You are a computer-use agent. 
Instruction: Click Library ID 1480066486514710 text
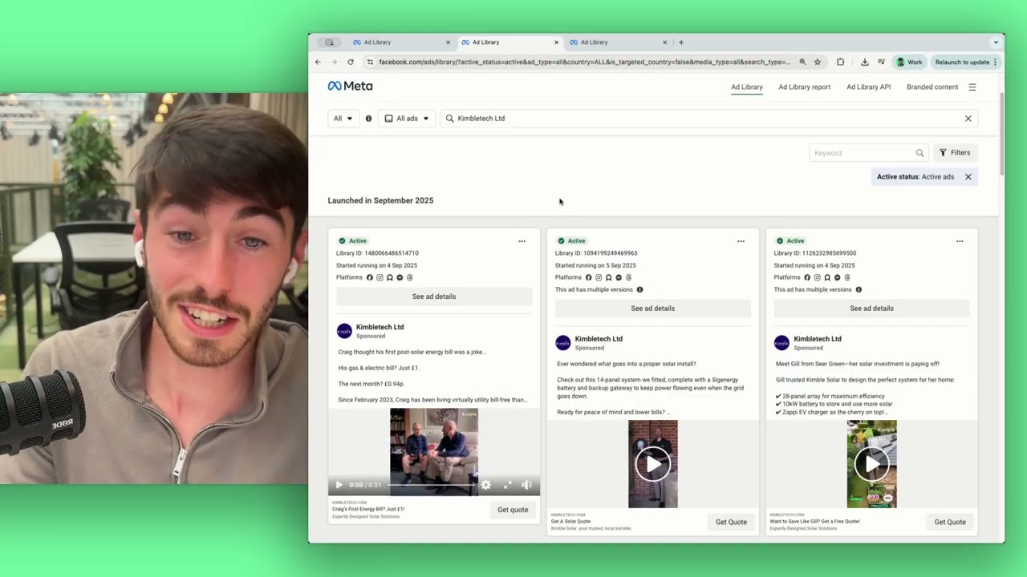tap(377, 253)
